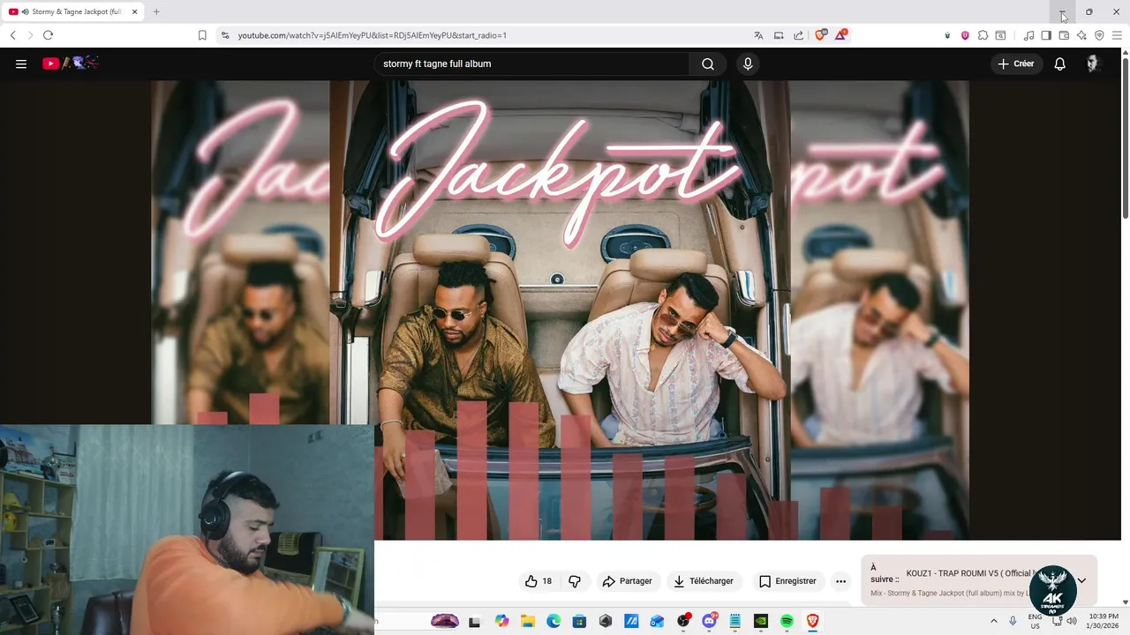Open the Brave Wallet icon
Viewport: 1130px width, 635px height.
point(1064,35)
